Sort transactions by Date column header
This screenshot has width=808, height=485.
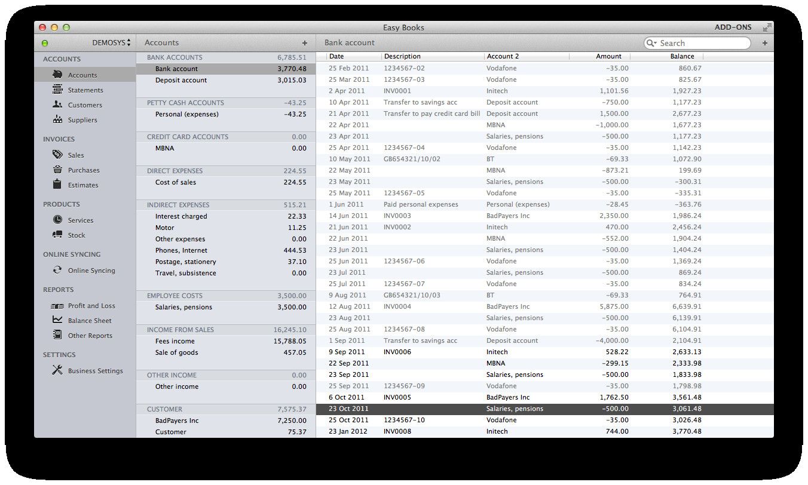354,56
